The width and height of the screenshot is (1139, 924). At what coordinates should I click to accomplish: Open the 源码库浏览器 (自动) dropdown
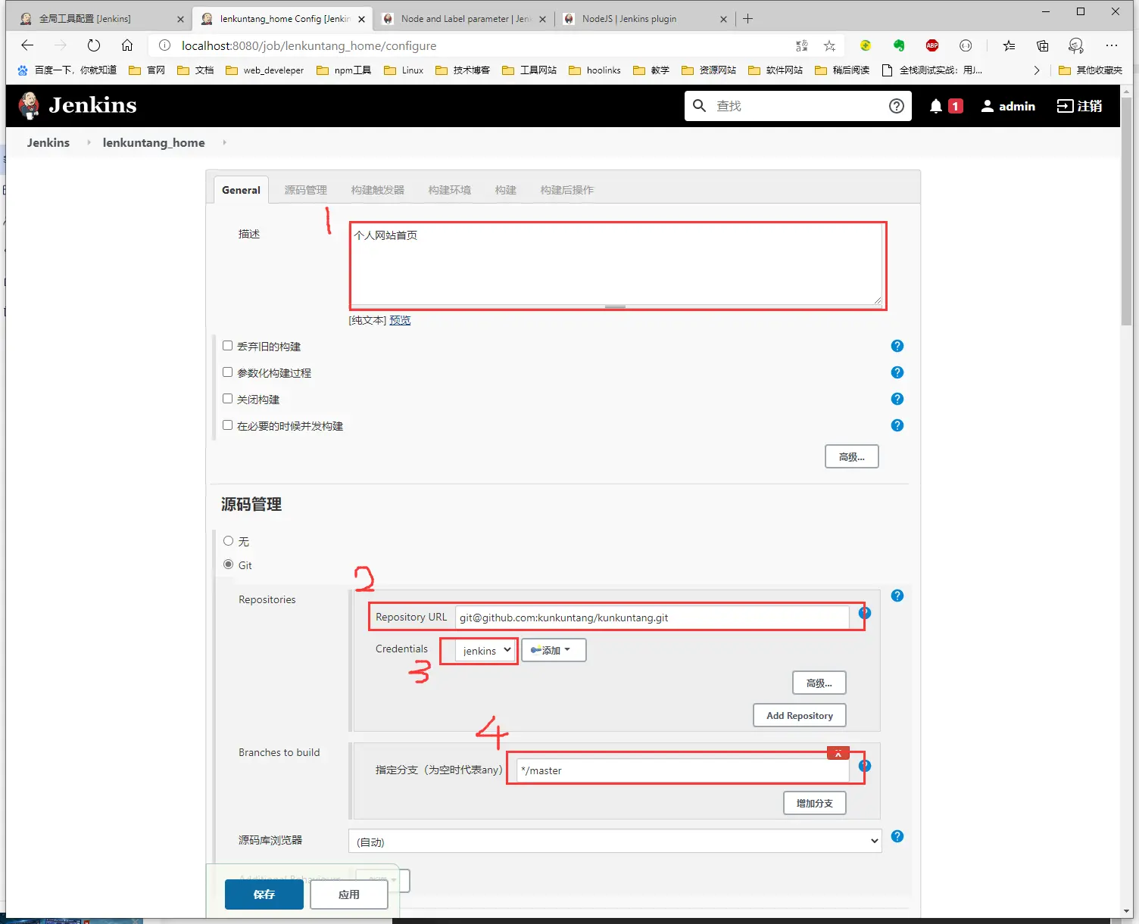click(615, 841)
